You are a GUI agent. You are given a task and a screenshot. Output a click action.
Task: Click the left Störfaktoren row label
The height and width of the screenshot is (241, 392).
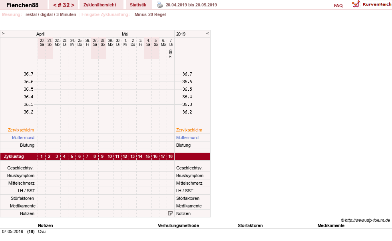point(22,198)
